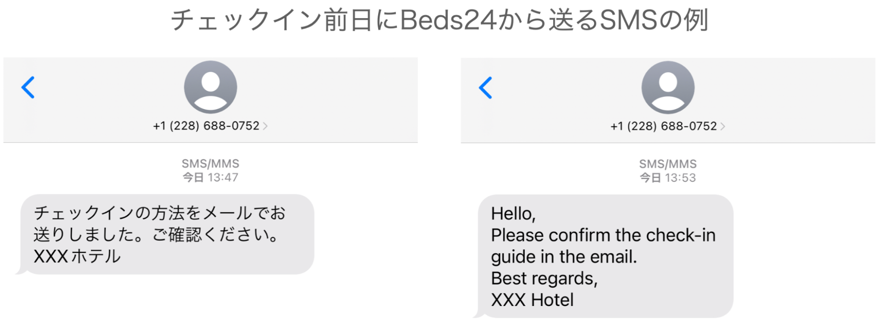
Task: Tap the back arrow in the right conversation
Action: pyautogui.click(x=485, y=88)
